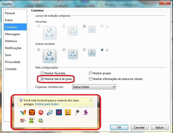Open the Privacidade settings section
The width and height of the screenshot is (173, 133).
[12, 62]
